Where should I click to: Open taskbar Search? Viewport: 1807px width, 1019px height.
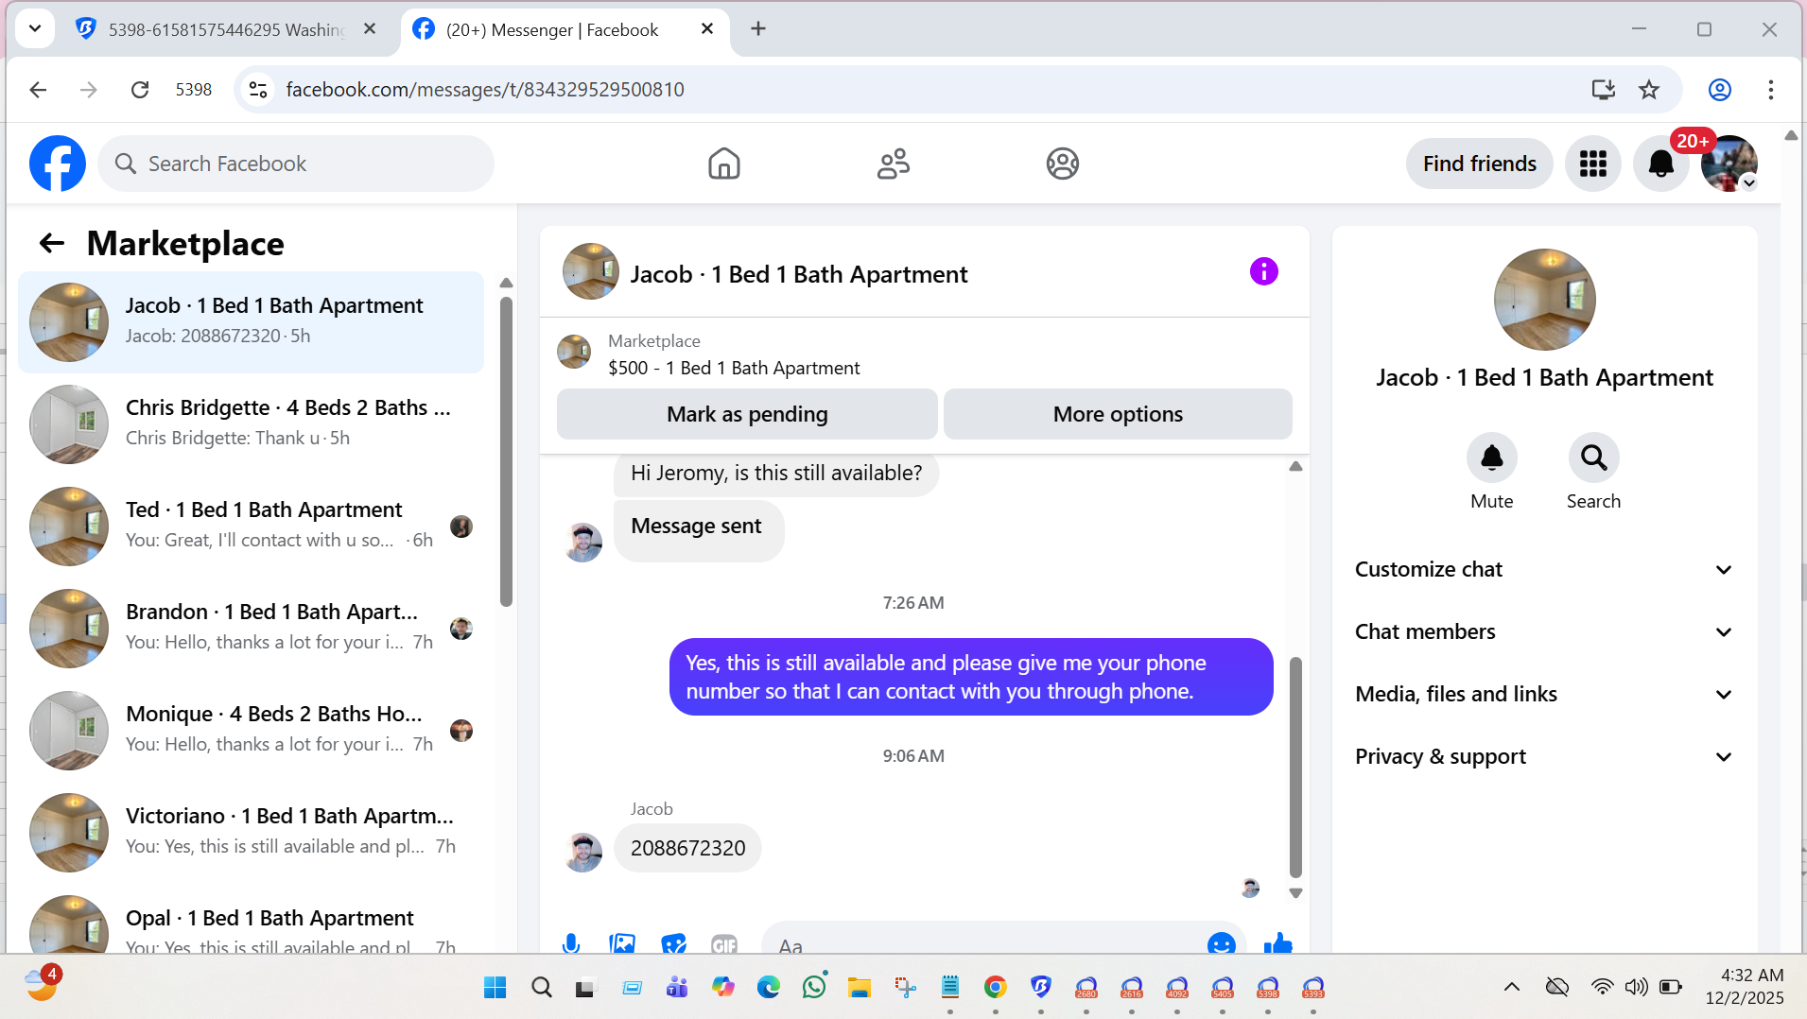pyautogui.click(x=541, y=988)
